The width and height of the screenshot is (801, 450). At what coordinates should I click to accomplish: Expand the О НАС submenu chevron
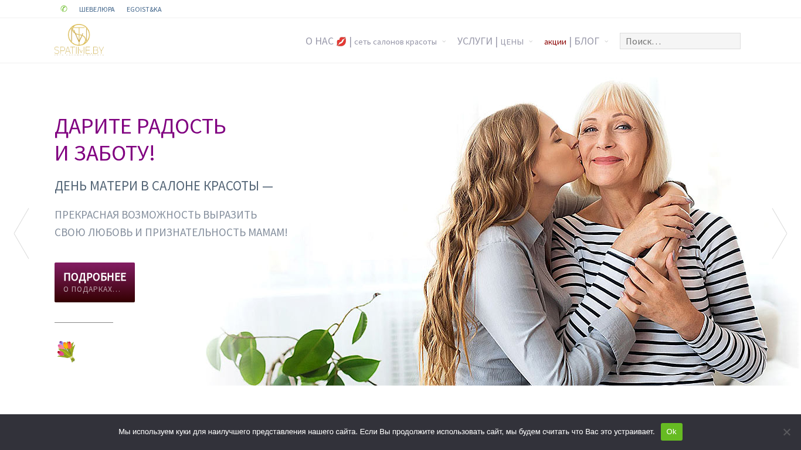[444, 42]
